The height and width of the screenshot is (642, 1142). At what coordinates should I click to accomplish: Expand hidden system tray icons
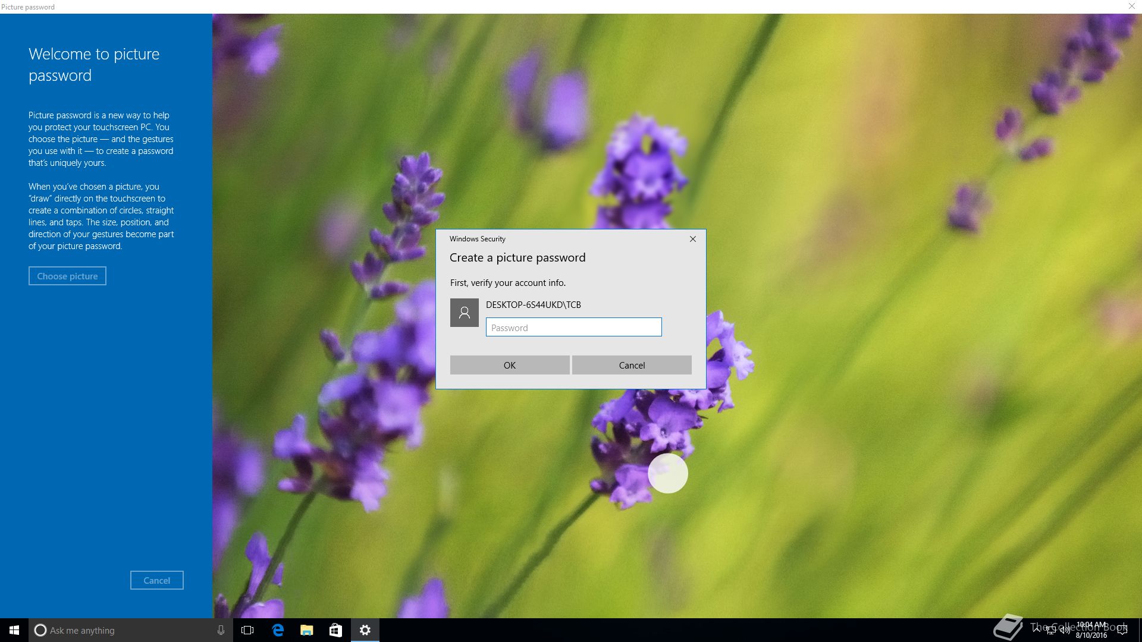(1037, 630)
